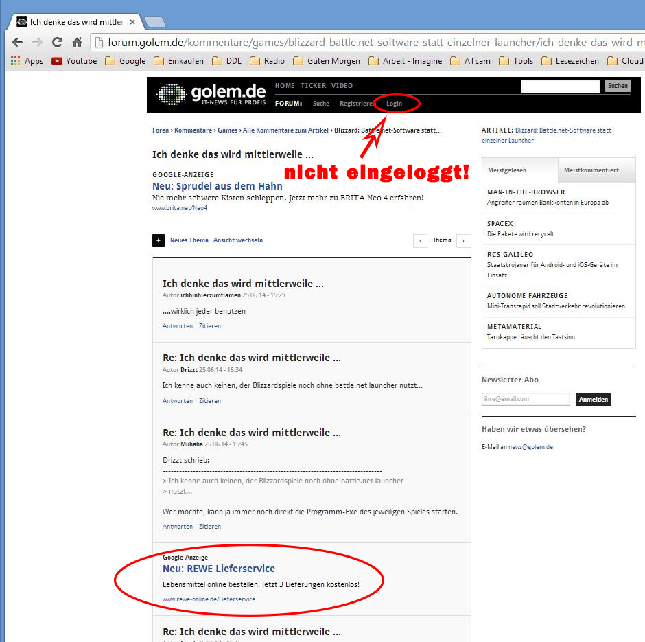The image size is (645, 642).
Task: Click the Login link in the forum bar
Action: pos(394,104)
